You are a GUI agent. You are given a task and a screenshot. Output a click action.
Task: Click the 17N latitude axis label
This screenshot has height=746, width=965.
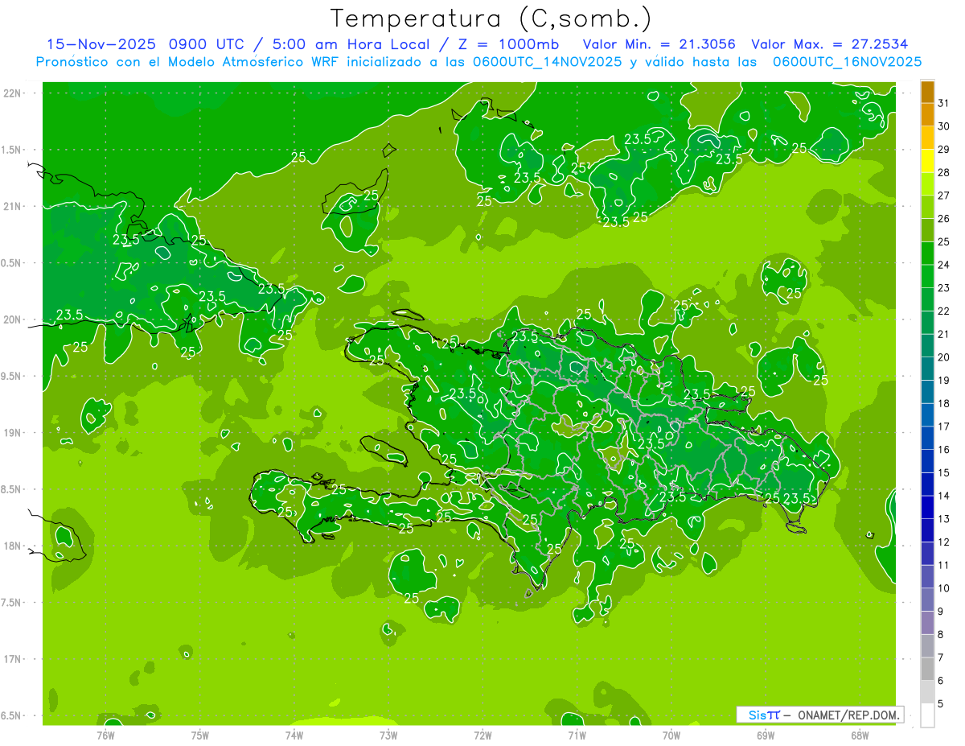(14, 659)
